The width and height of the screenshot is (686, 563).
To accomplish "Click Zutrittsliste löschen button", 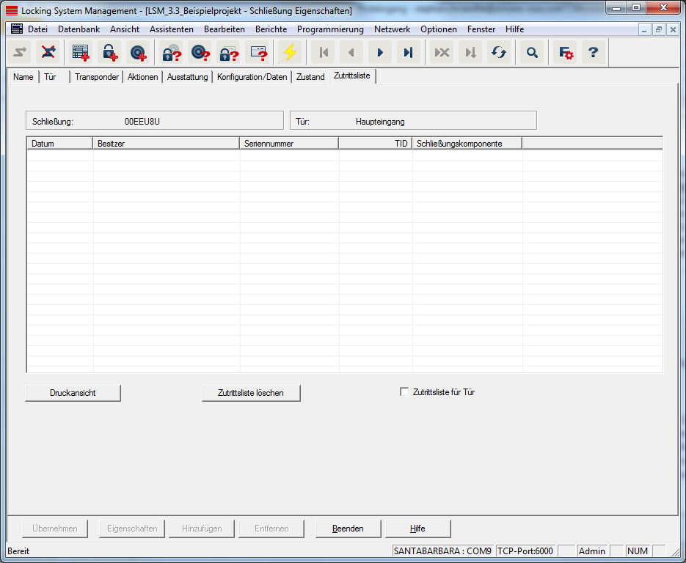I will pos(251,393).
